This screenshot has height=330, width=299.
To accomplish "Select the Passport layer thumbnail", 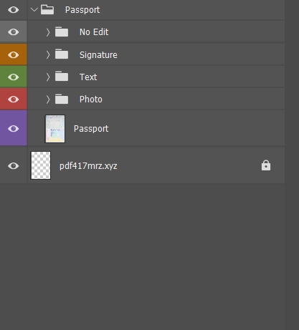I will point(55,129).
